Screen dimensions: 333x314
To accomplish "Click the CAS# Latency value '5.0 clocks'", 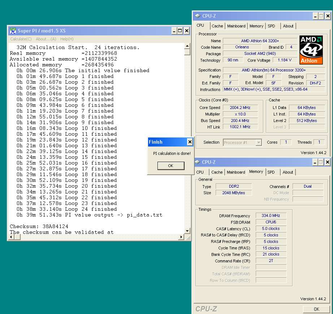I will [x=271, y=228].
